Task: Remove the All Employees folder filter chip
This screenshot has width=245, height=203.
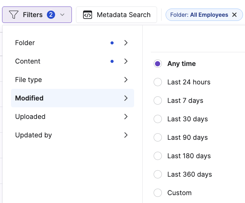Action: [234, 15]
